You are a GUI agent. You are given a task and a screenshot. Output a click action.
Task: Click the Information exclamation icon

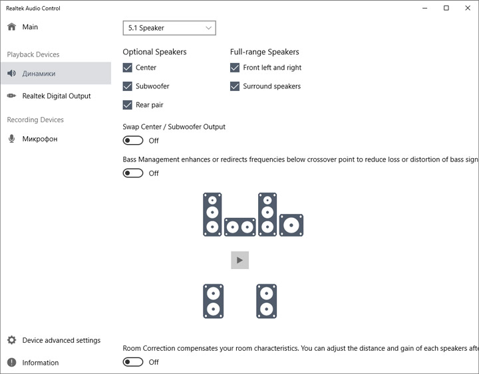(11, 363)
